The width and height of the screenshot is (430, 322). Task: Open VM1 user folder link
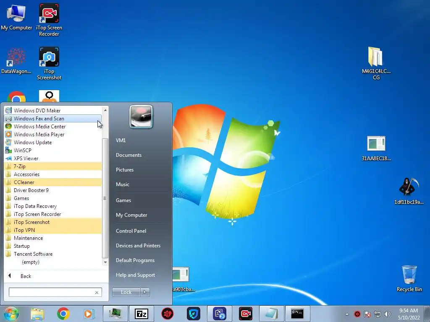[x=141, y=140]
